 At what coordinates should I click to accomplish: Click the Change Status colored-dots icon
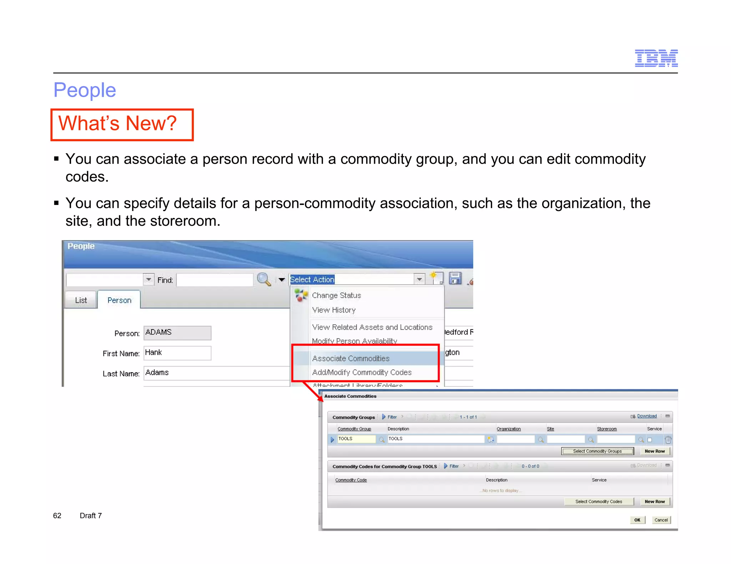(x=301, y=295)
